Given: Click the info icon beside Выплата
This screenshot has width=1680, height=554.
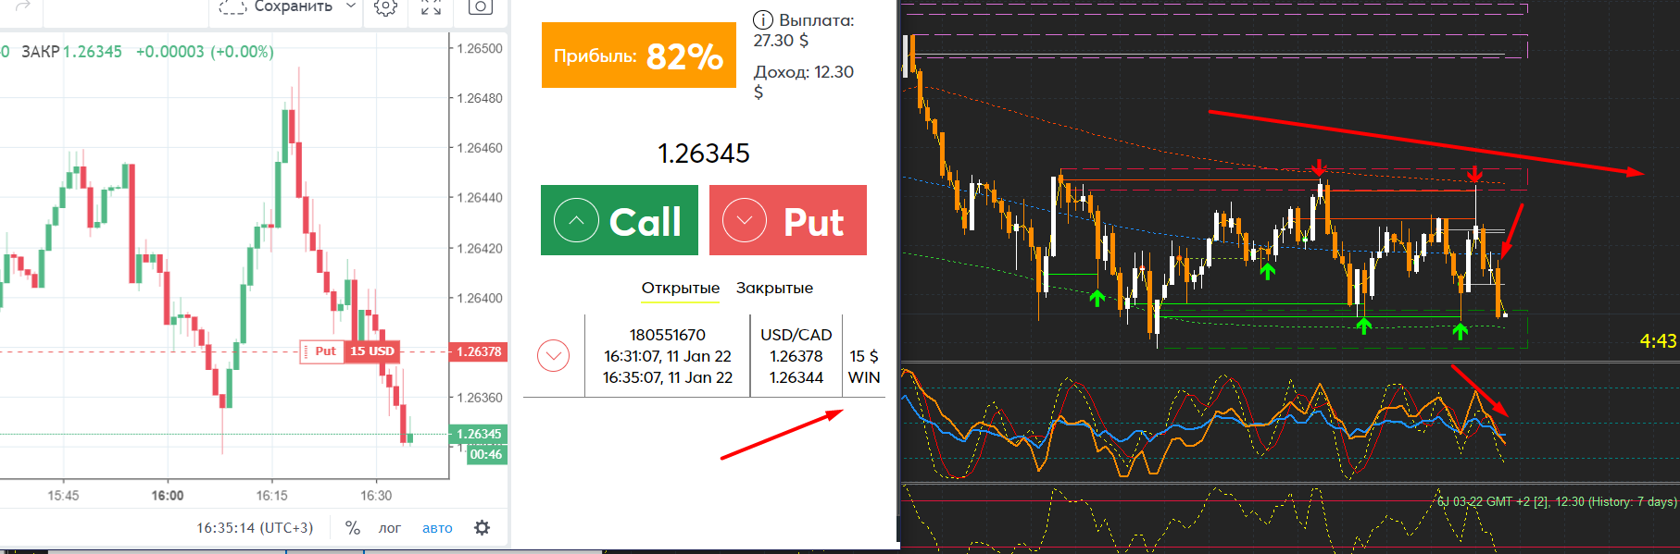Looking at the screenshot, I should click(x=762, y=19).
